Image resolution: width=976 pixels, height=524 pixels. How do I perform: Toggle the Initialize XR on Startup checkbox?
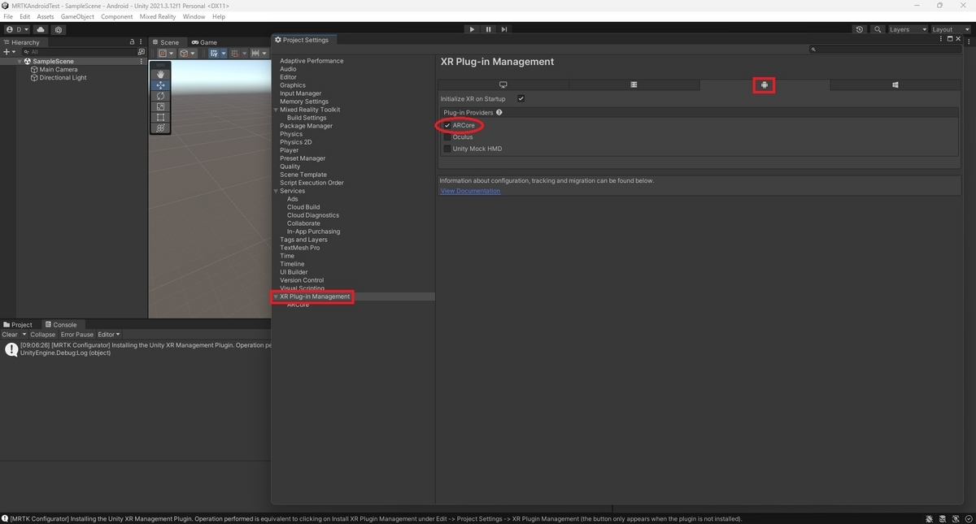(x=521, y=98)
